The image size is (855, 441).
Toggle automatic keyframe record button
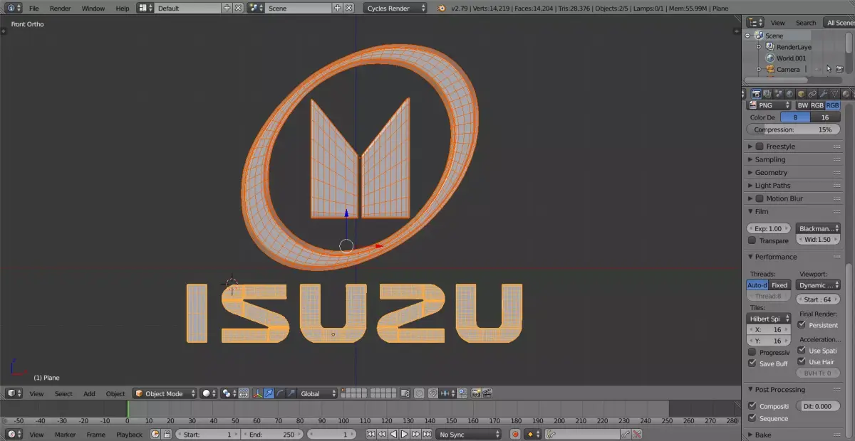pos(515,434)
